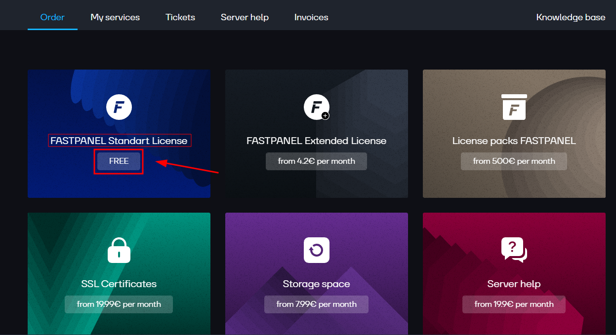Open the My services tab
The image size is (616, 335).
(115, 17)
